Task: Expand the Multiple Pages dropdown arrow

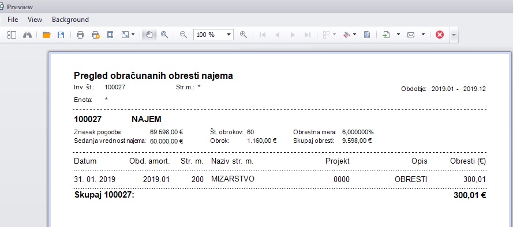Action: coord(334,35)
